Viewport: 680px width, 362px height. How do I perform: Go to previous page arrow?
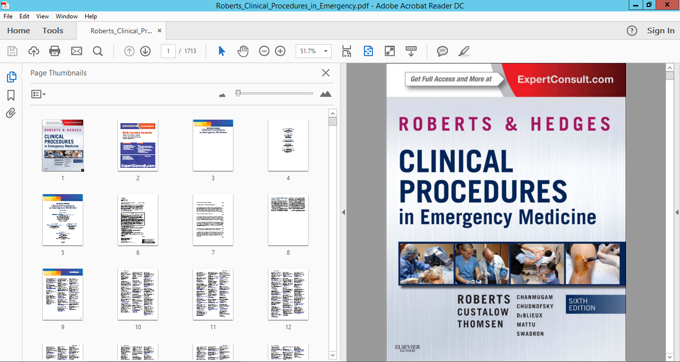[x=129, y=51]
